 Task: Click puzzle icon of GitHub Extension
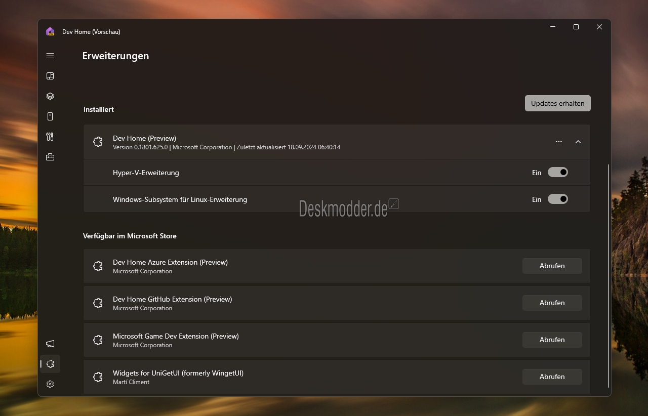point(98,303)
